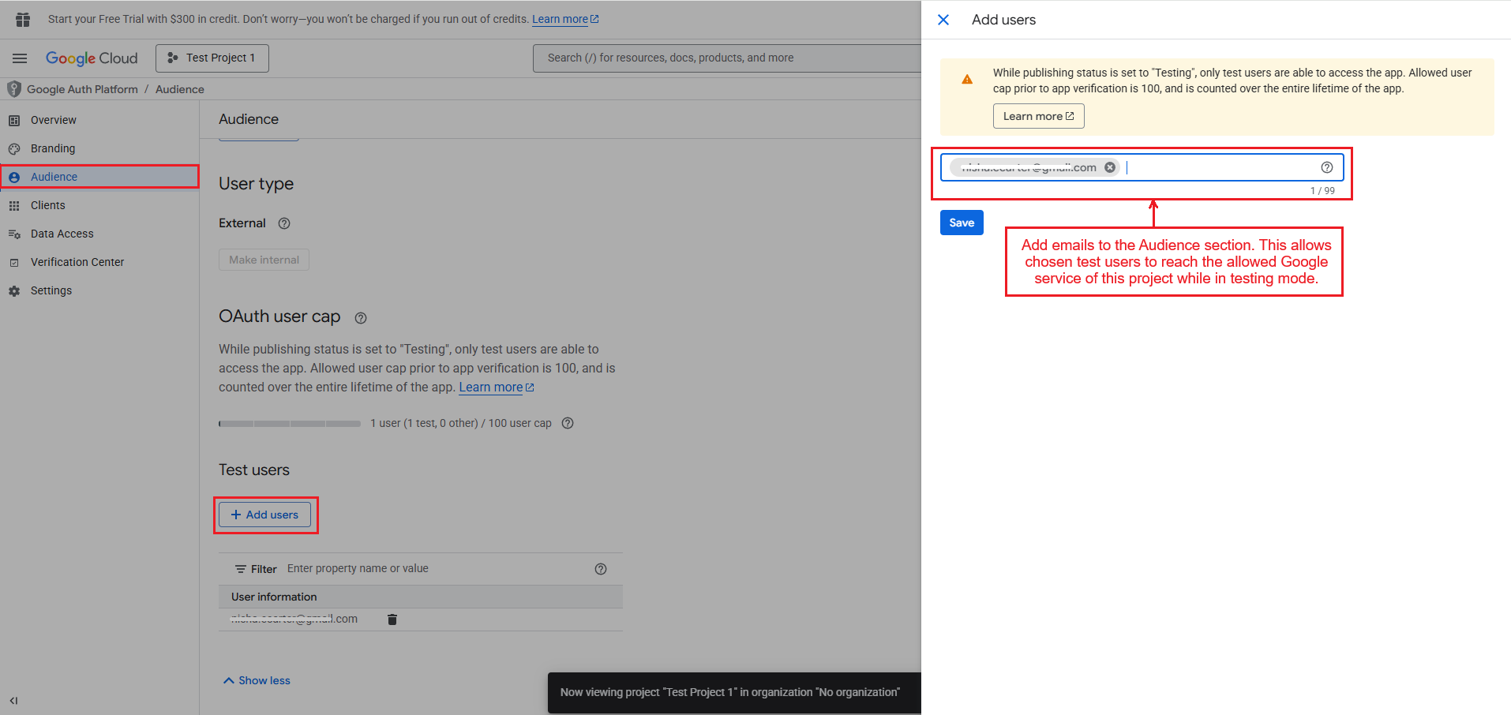This screenshot has height=715, width=1511.
Task: Click help icon next to 100 user cap
Action: point(567,423)
